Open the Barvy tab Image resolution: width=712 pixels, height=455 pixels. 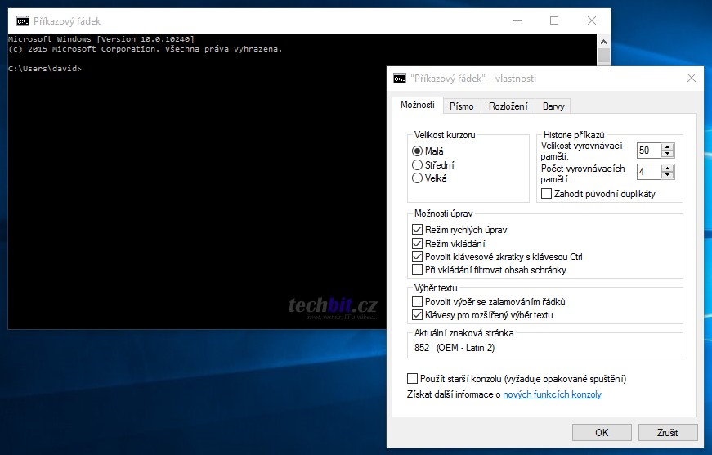point(553,106)
